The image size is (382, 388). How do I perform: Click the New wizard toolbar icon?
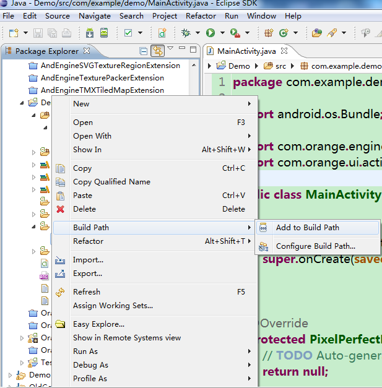click(x=14, y=33)
